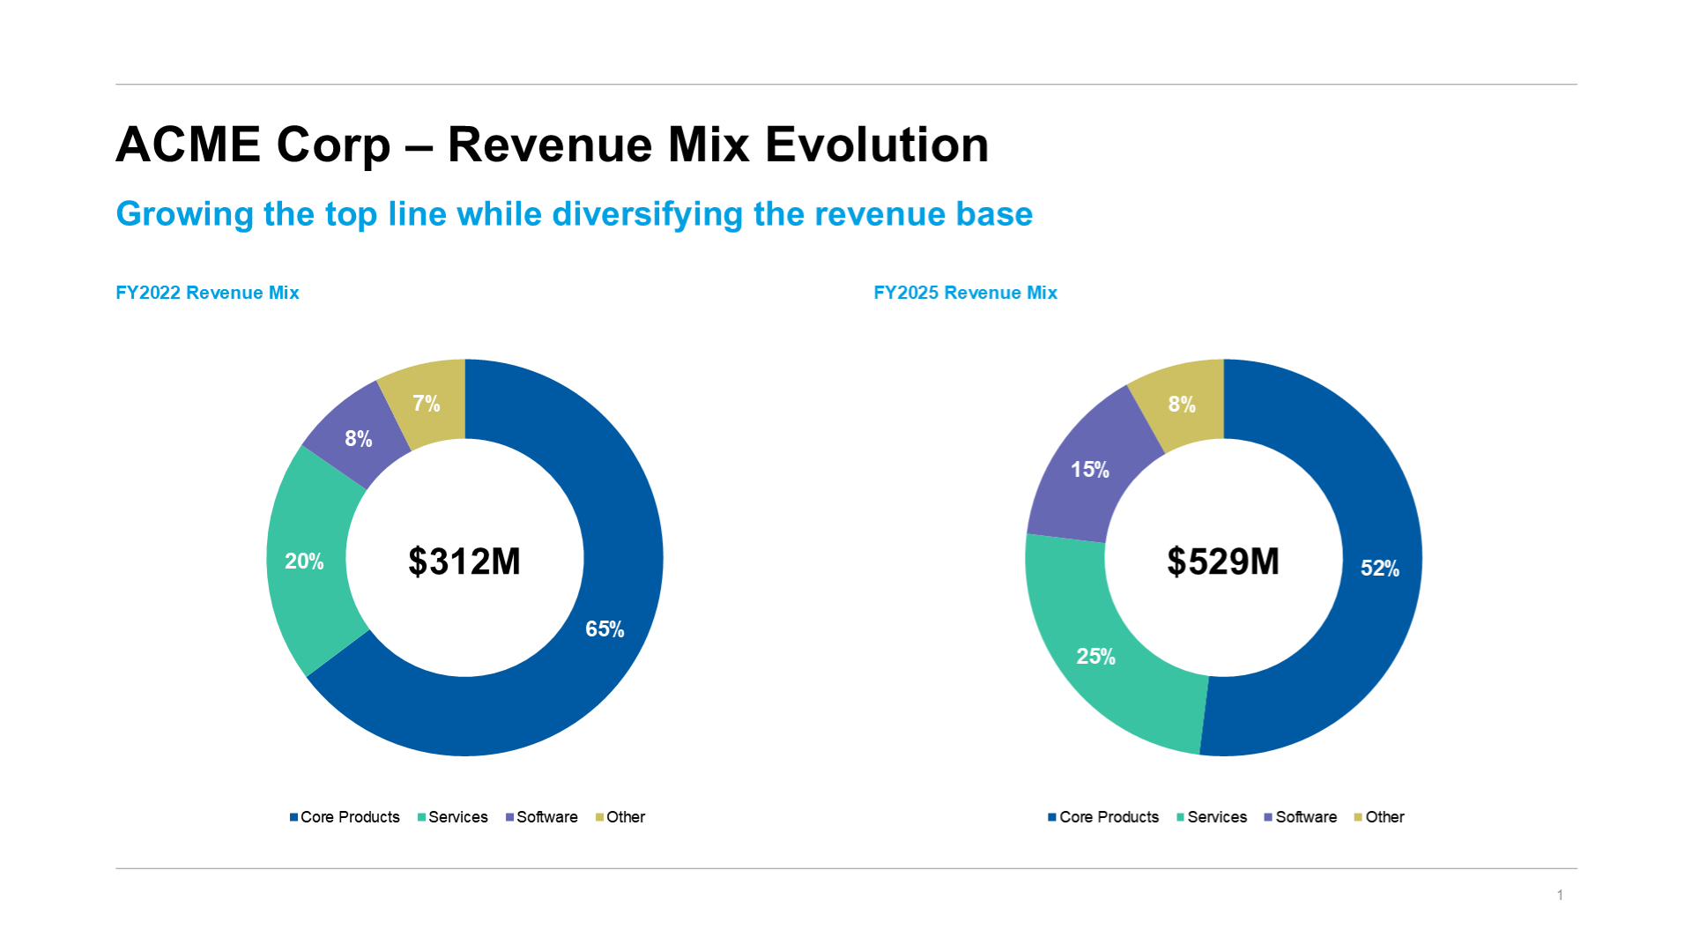Click the slide page number '1'
Screen dimensions: 1692x952
pos(1560,896)
